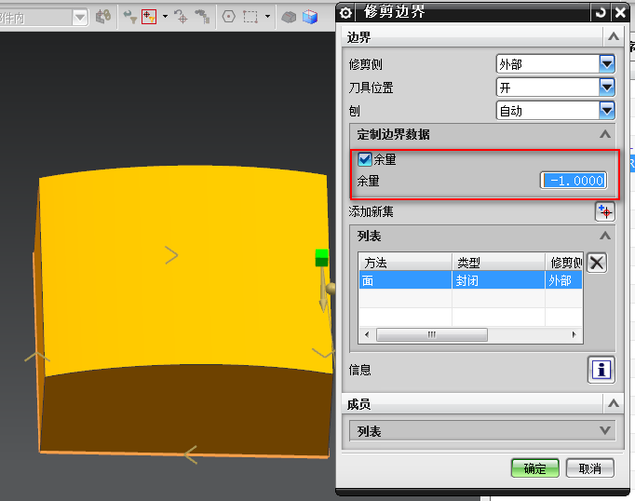
Task: Click the reset arrow icon in dialog title
Action: tap(599, 13)
